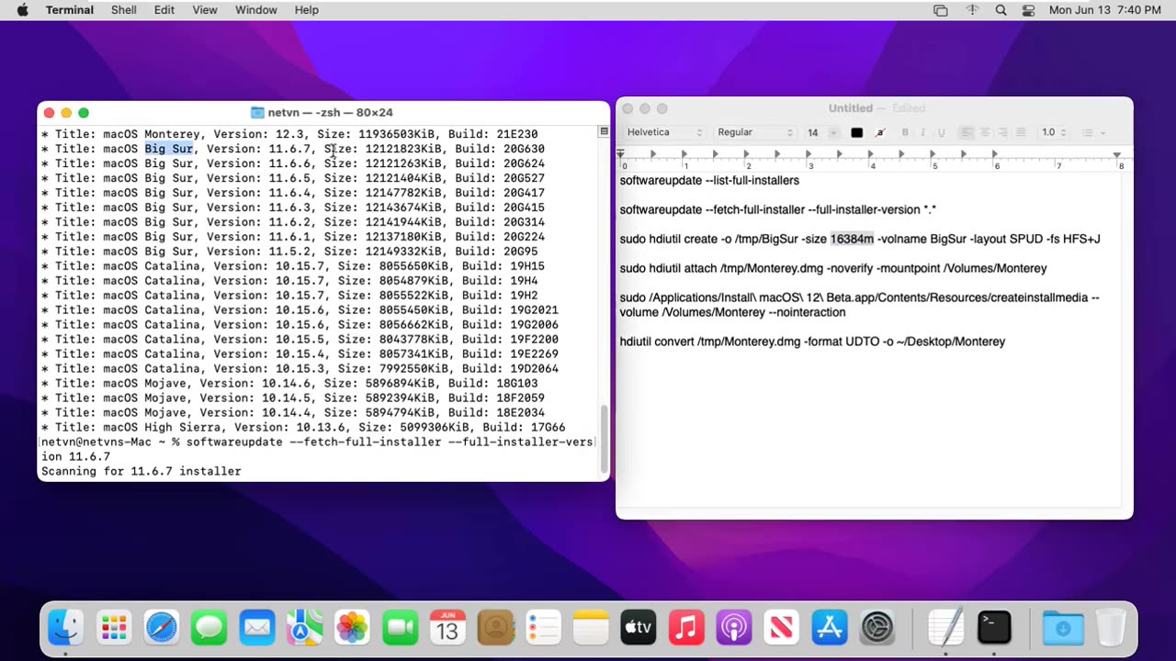Align text right in TextEdit
Screen dimensions: 1176x661
tap(1002, 132)
